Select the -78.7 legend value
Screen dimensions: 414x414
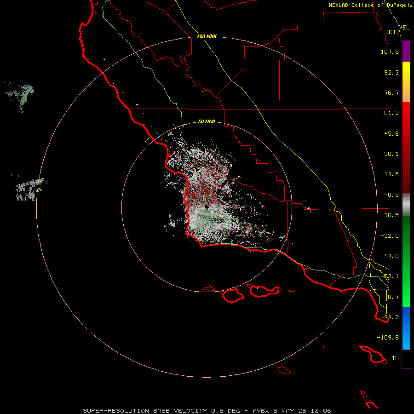pyautogui.click(x=390, y=297)
